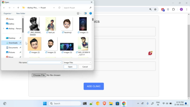Open the taskbar clock and date
Image resolution: width=190 pixels, height=107 pixels.
pyautogui.click(x=179, y=103)
